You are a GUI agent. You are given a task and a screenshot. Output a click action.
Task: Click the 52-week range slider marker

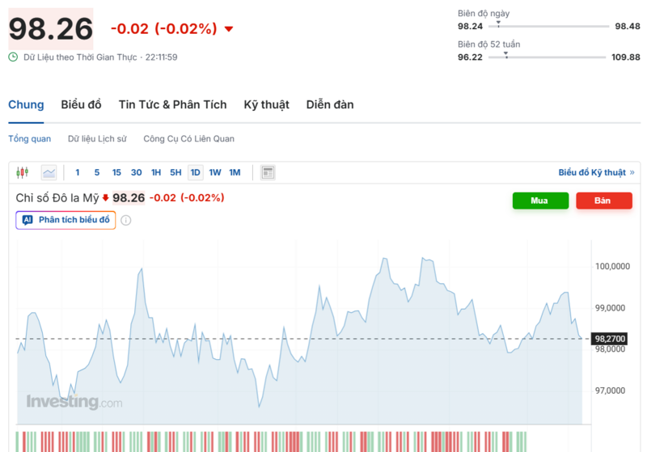pyautogui.click(x=506, y=54)
